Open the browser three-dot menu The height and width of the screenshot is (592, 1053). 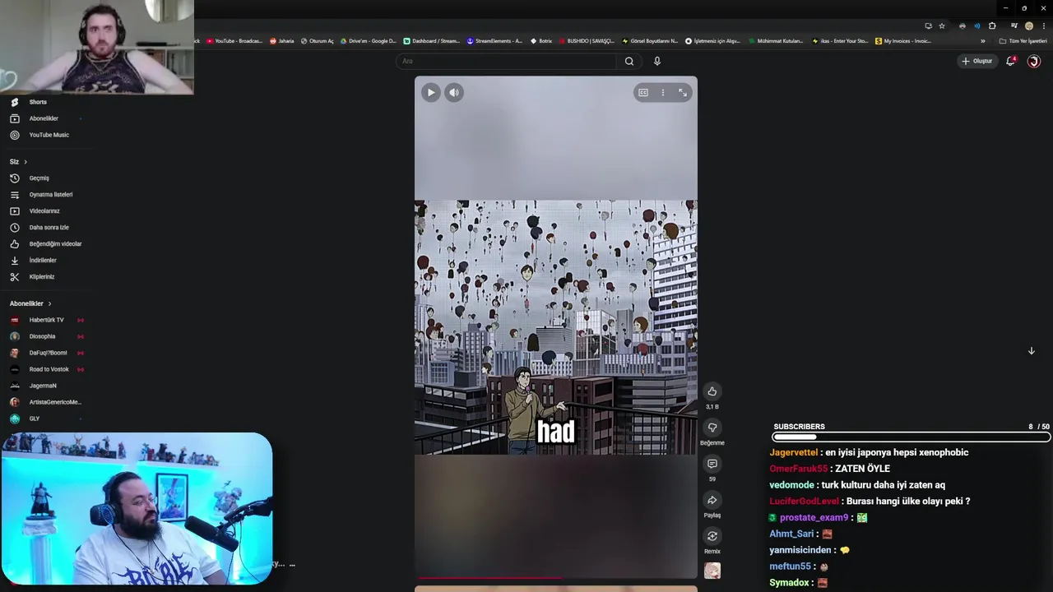(1043, 26)
